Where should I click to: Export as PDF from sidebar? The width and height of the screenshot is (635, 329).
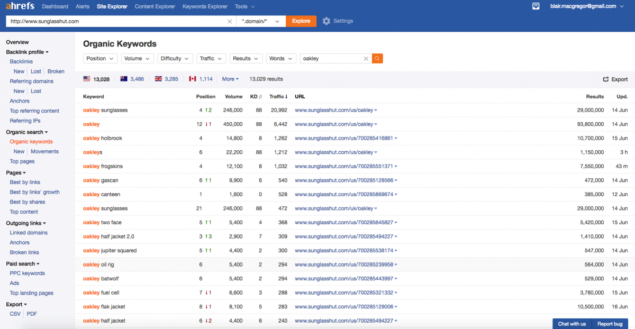click(32, 314)
